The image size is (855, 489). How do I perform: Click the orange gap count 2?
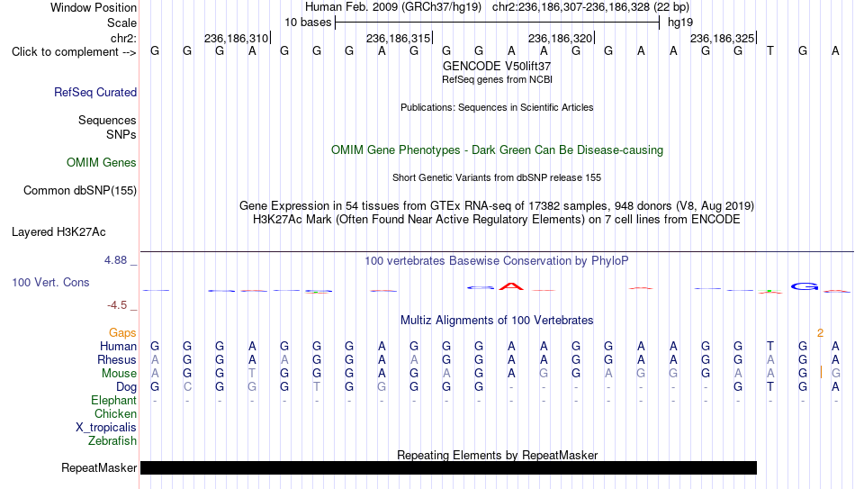[820, 333]
